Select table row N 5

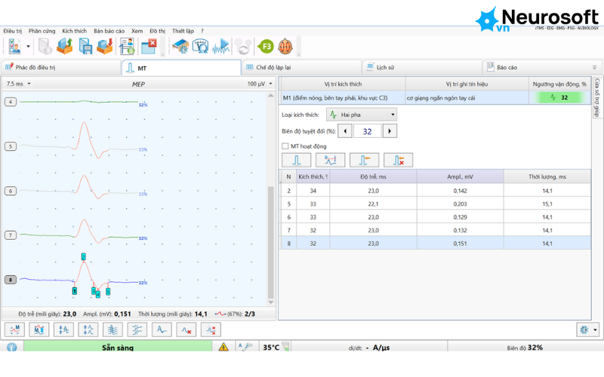(x=435, y=204)
